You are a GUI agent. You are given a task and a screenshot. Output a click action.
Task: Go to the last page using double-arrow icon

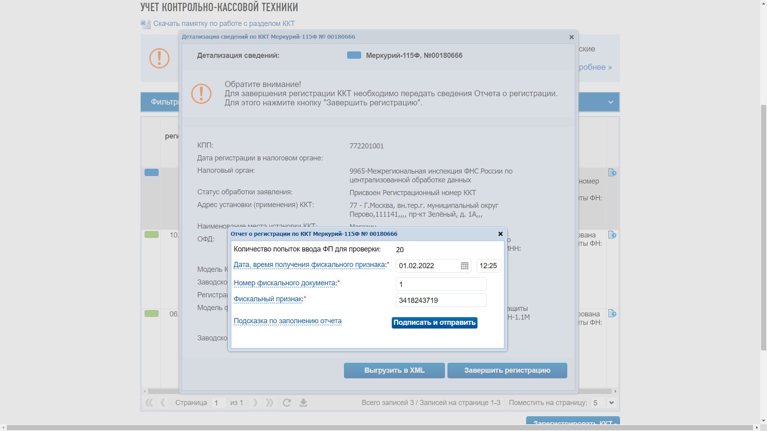coord(270,403)
